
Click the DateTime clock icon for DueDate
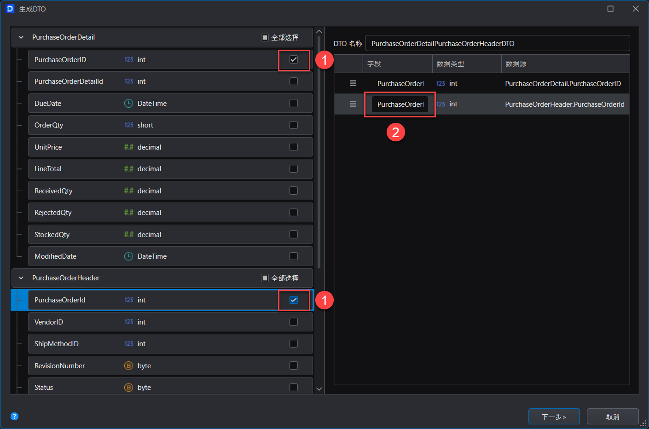(129, 104)
